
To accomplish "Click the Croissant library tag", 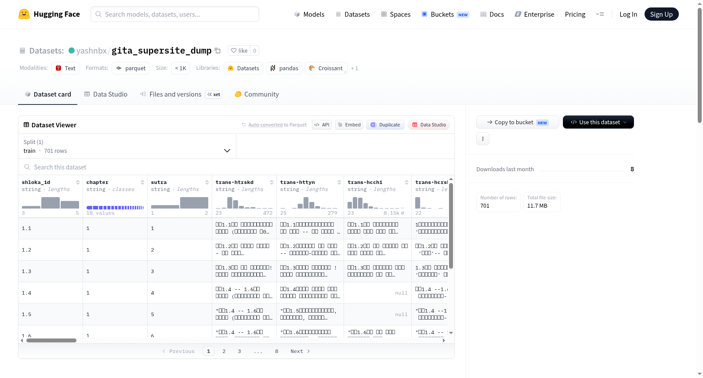I will point(326,68).
